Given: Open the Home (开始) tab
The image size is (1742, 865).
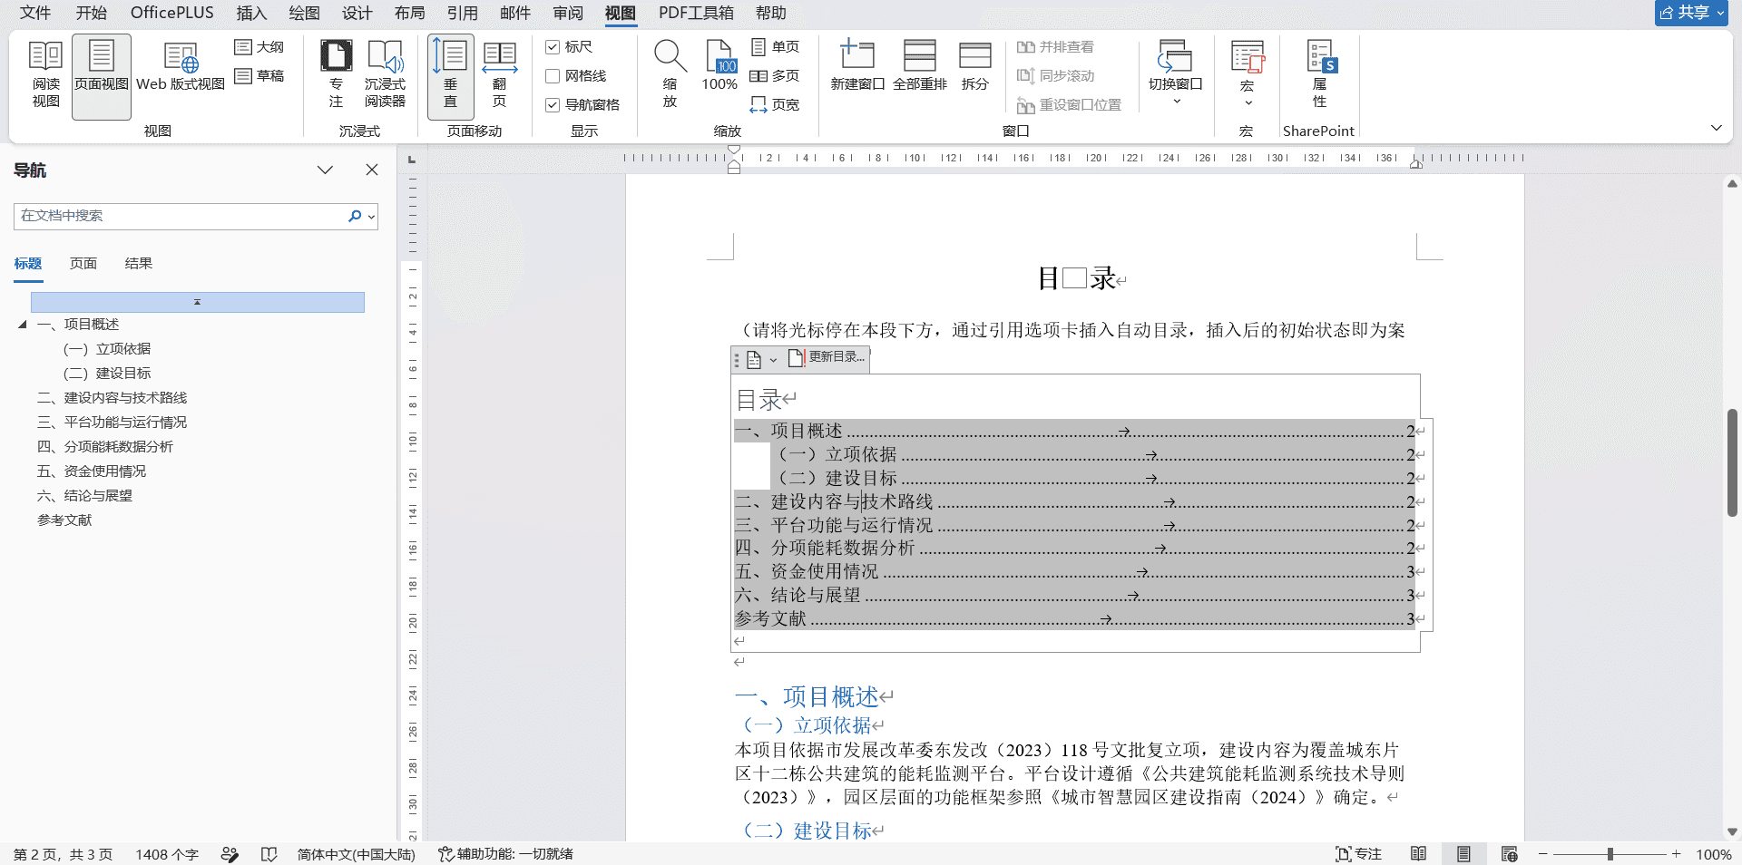Looking at the screenshot, I should click(x=91, y=13).
